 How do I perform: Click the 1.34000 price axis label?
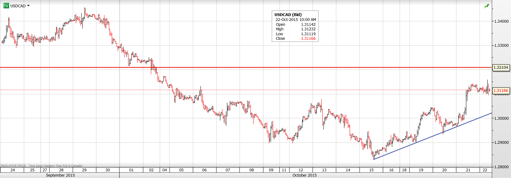[x=501, y=22]
